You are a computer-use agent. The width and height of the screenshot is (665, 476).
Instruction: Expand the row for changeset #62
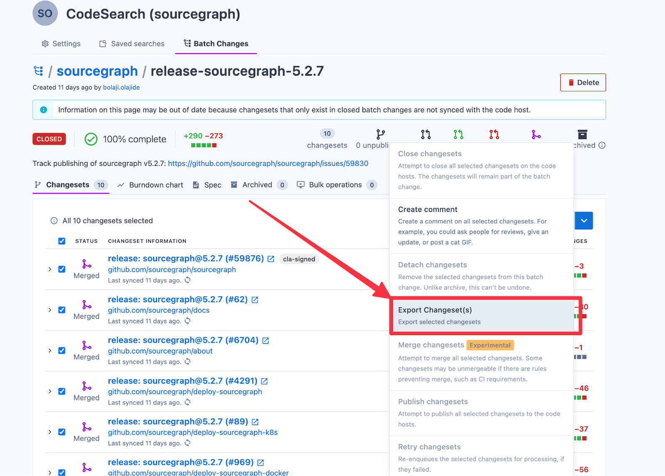[50, 310]
